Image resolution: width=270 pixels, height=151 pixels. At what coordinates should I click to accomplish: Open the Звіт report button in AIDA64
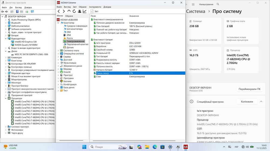(x=94, y=11)
